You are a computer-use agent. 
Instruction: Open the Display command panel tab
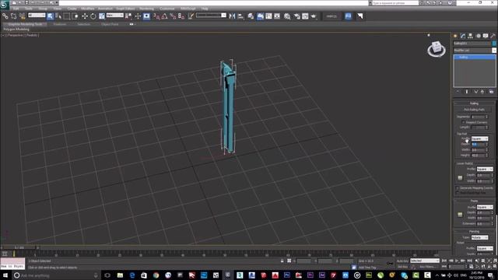coord(486,36)
